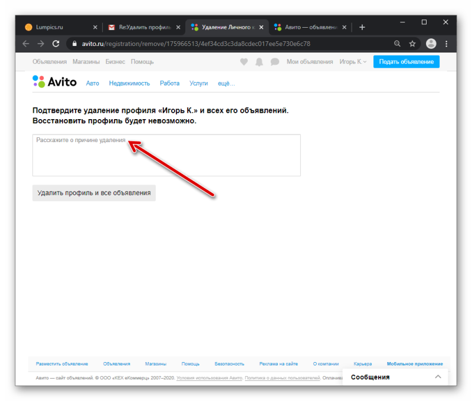Open the Недвижимость category
The height and width of the screenshot is (401, 472).
[129, 83]
